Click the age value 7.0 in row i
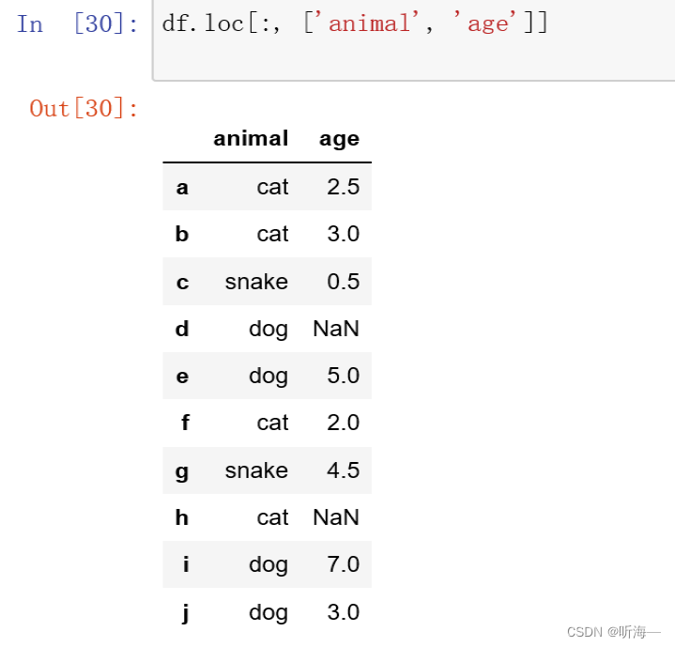The height and width of the screenshot is (647, 675). click(343, 564)
